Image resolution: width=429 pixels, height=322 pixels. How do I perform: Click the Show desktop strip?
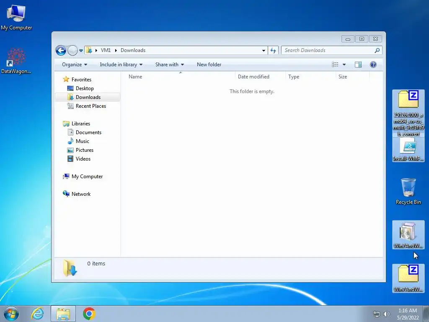click(x=426, y=314)
